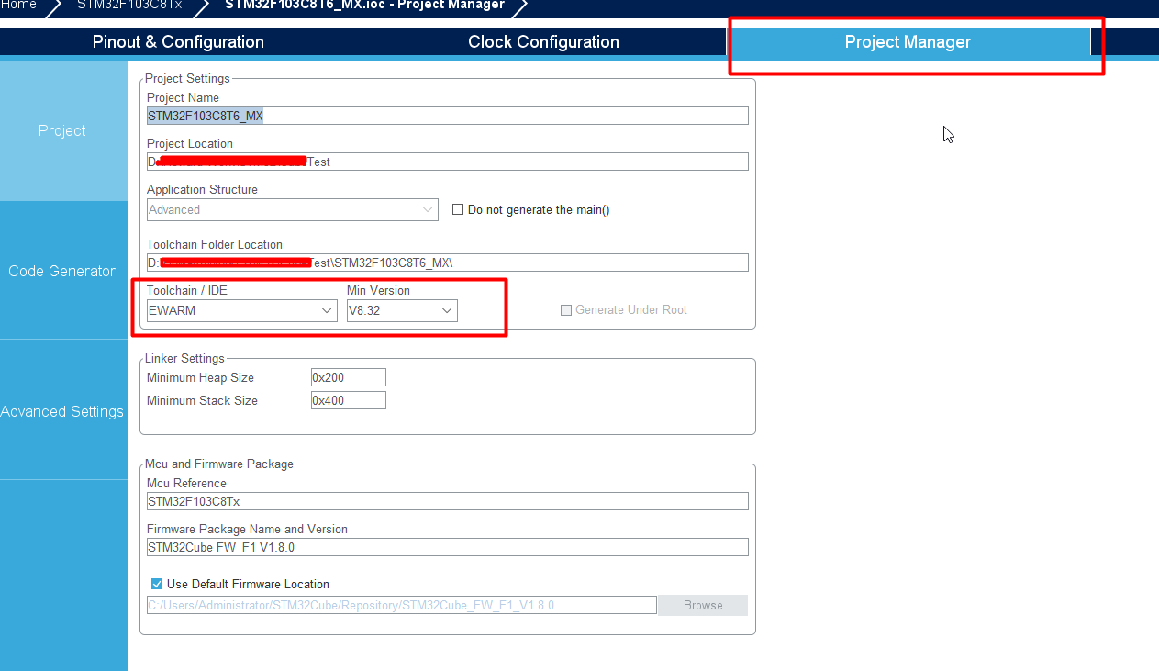
Task: Click Firmware Package Name and Version field
Action: (x=448, y=547)
